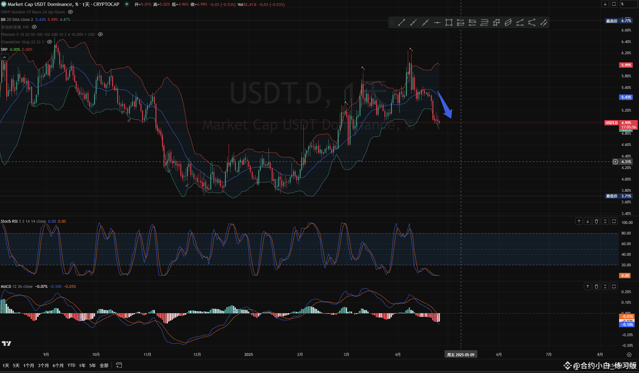Image resolution: width=639 pixels, height=373 pixels.
Task: Select the connected-nodes pattern drawing tool
Action: coord(496,22)
